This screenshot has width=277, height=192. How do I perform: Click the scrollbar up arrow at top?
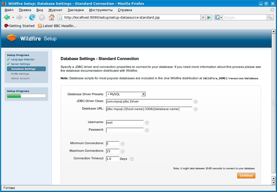pyautogui.click(x=273, y=32)
